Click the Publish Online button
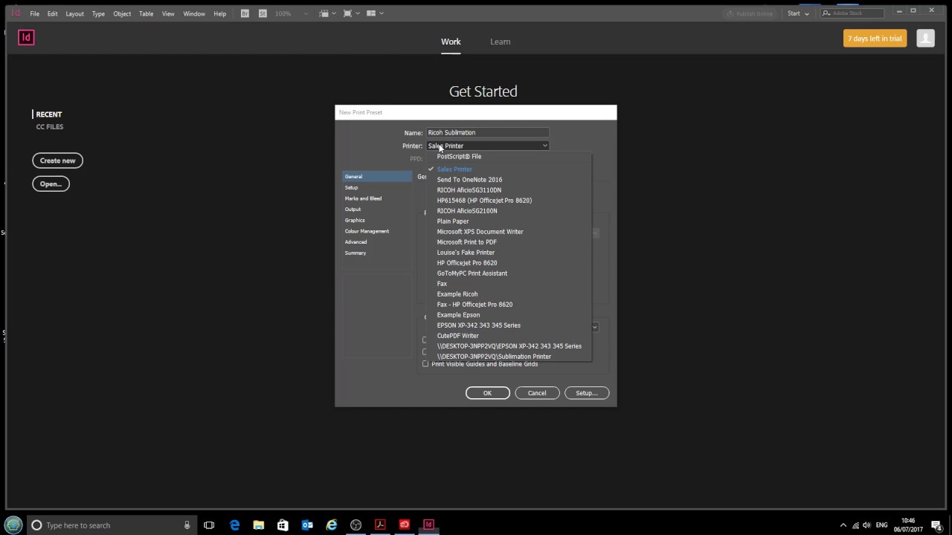Viewport: 952px width, 535px height. [750, 13]
